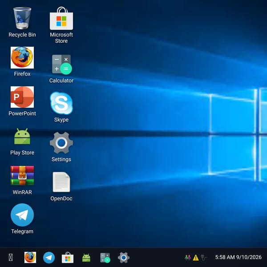Launch Microsoft Store from the desktop
The image size is (267, 267).
pyautogui.click(x=61, y=18)
